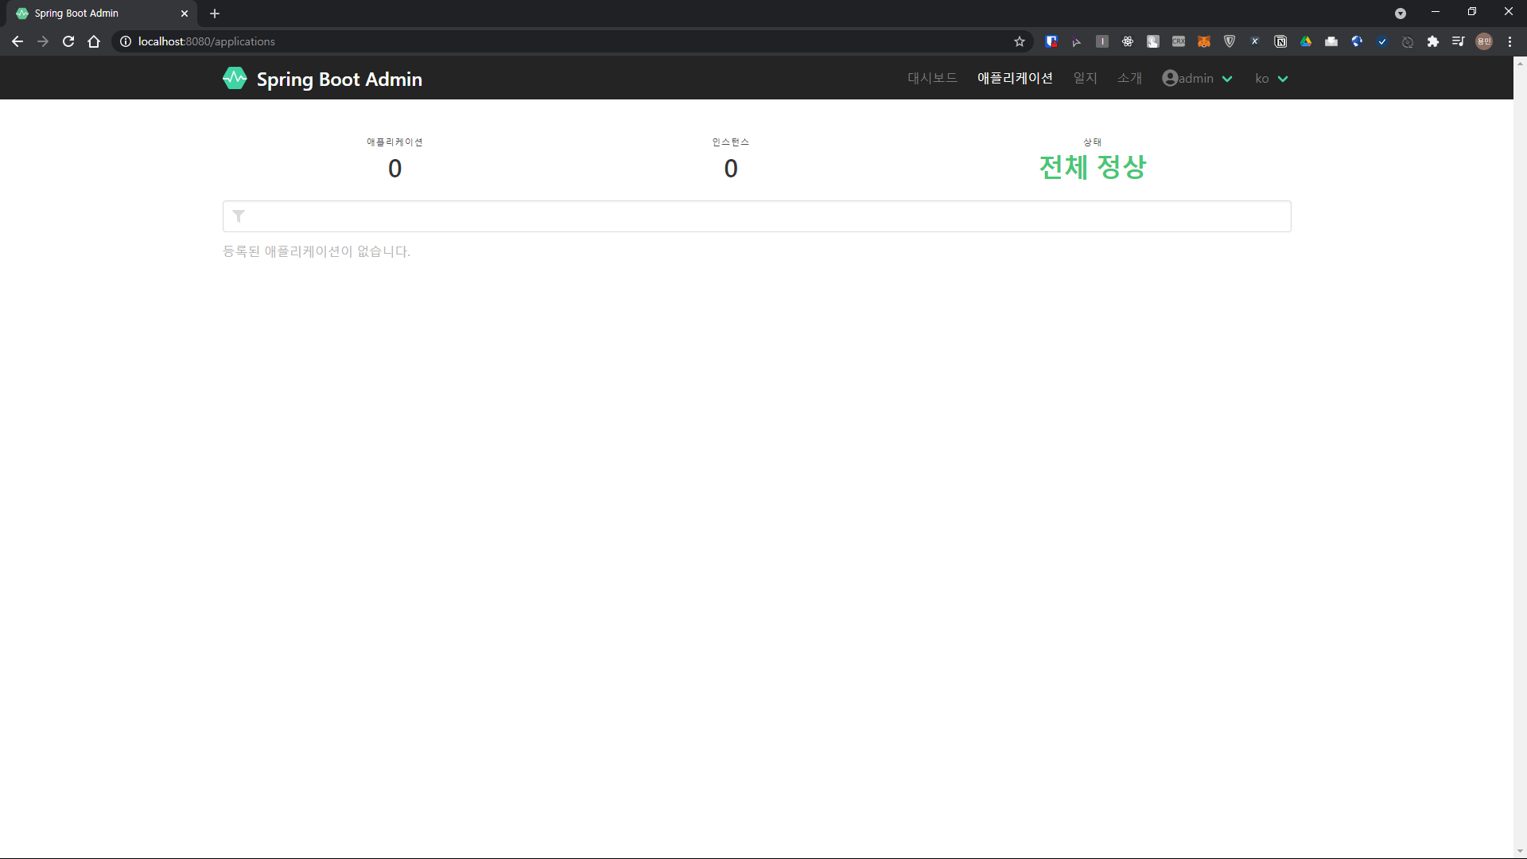Click the printer extension icon
Viewport: 1527px width, 859px height.
pyautogui.click(x=1331, y=41)
